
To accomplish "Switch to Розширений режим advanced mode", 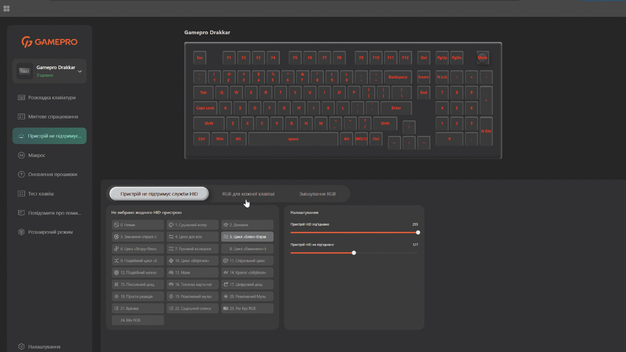I will pos(50,232).
